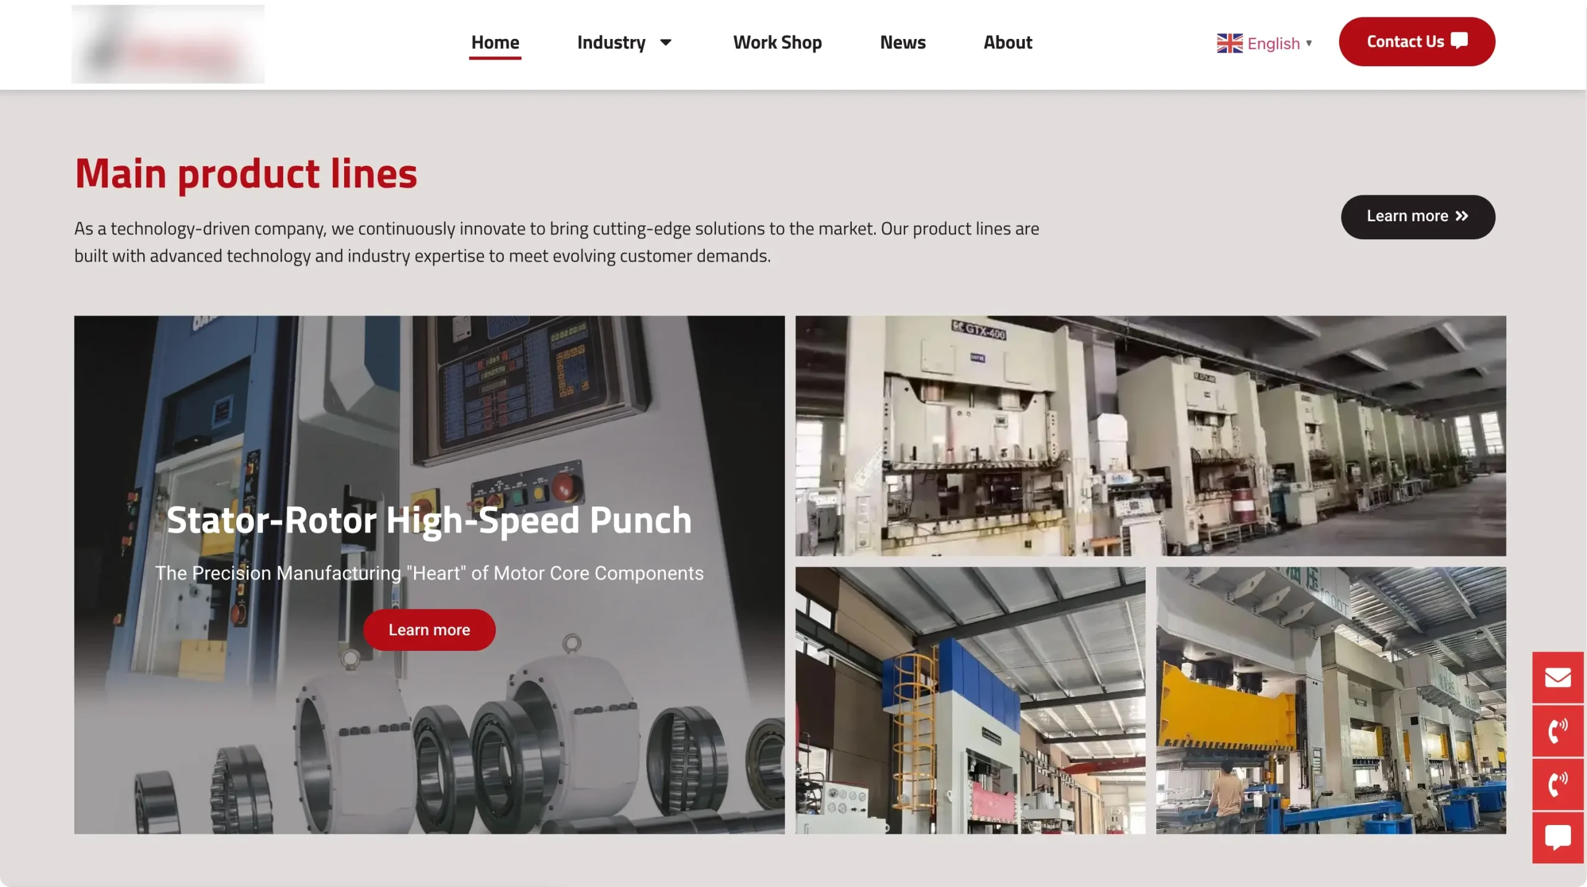The width and height of the screenshot is (1587, 887).
Task: Click the blurred company logo
Action: 167,43
